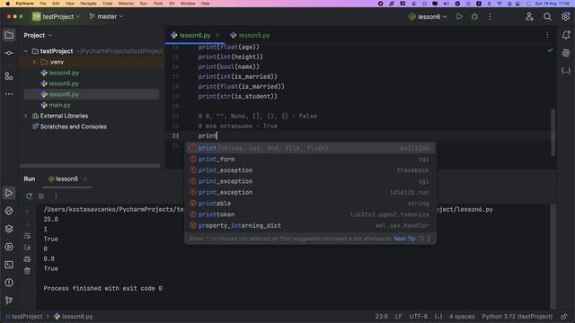Click the editor vertical scrollbar
Image resolution: width=575 pixels, height=323 pixels.
coord(553,132)
